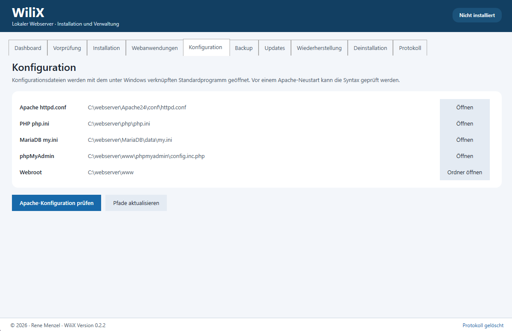Screen dimensions: 512x331
Task: Click the WiliX logo title
Action: pyautogui.click(x=28, y=12)
